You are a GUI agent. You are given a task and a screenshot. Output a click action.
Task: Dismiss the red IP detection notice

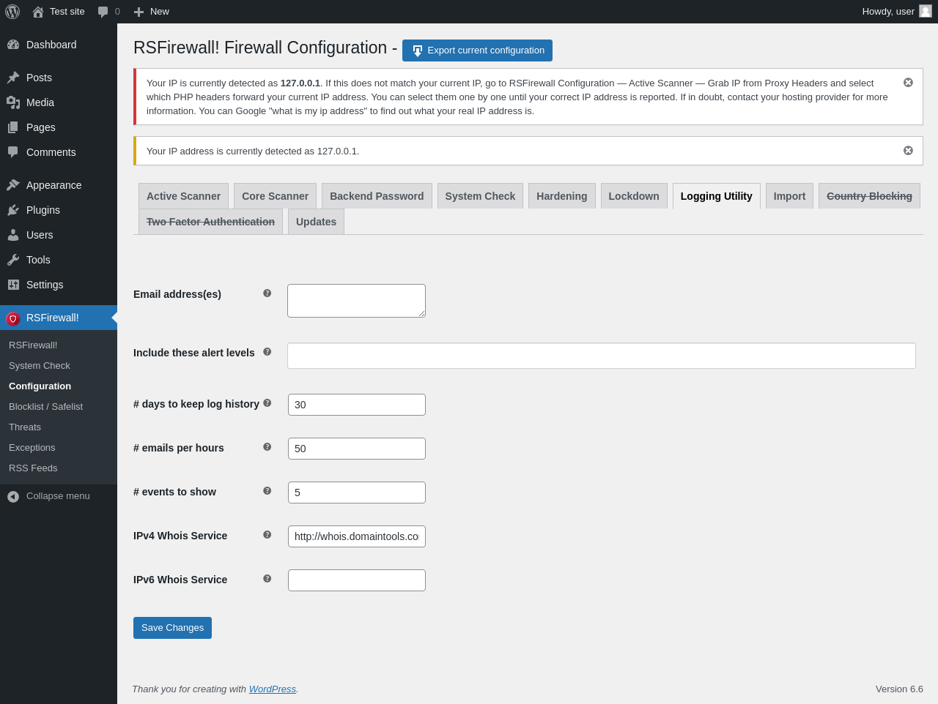[908, 83]
